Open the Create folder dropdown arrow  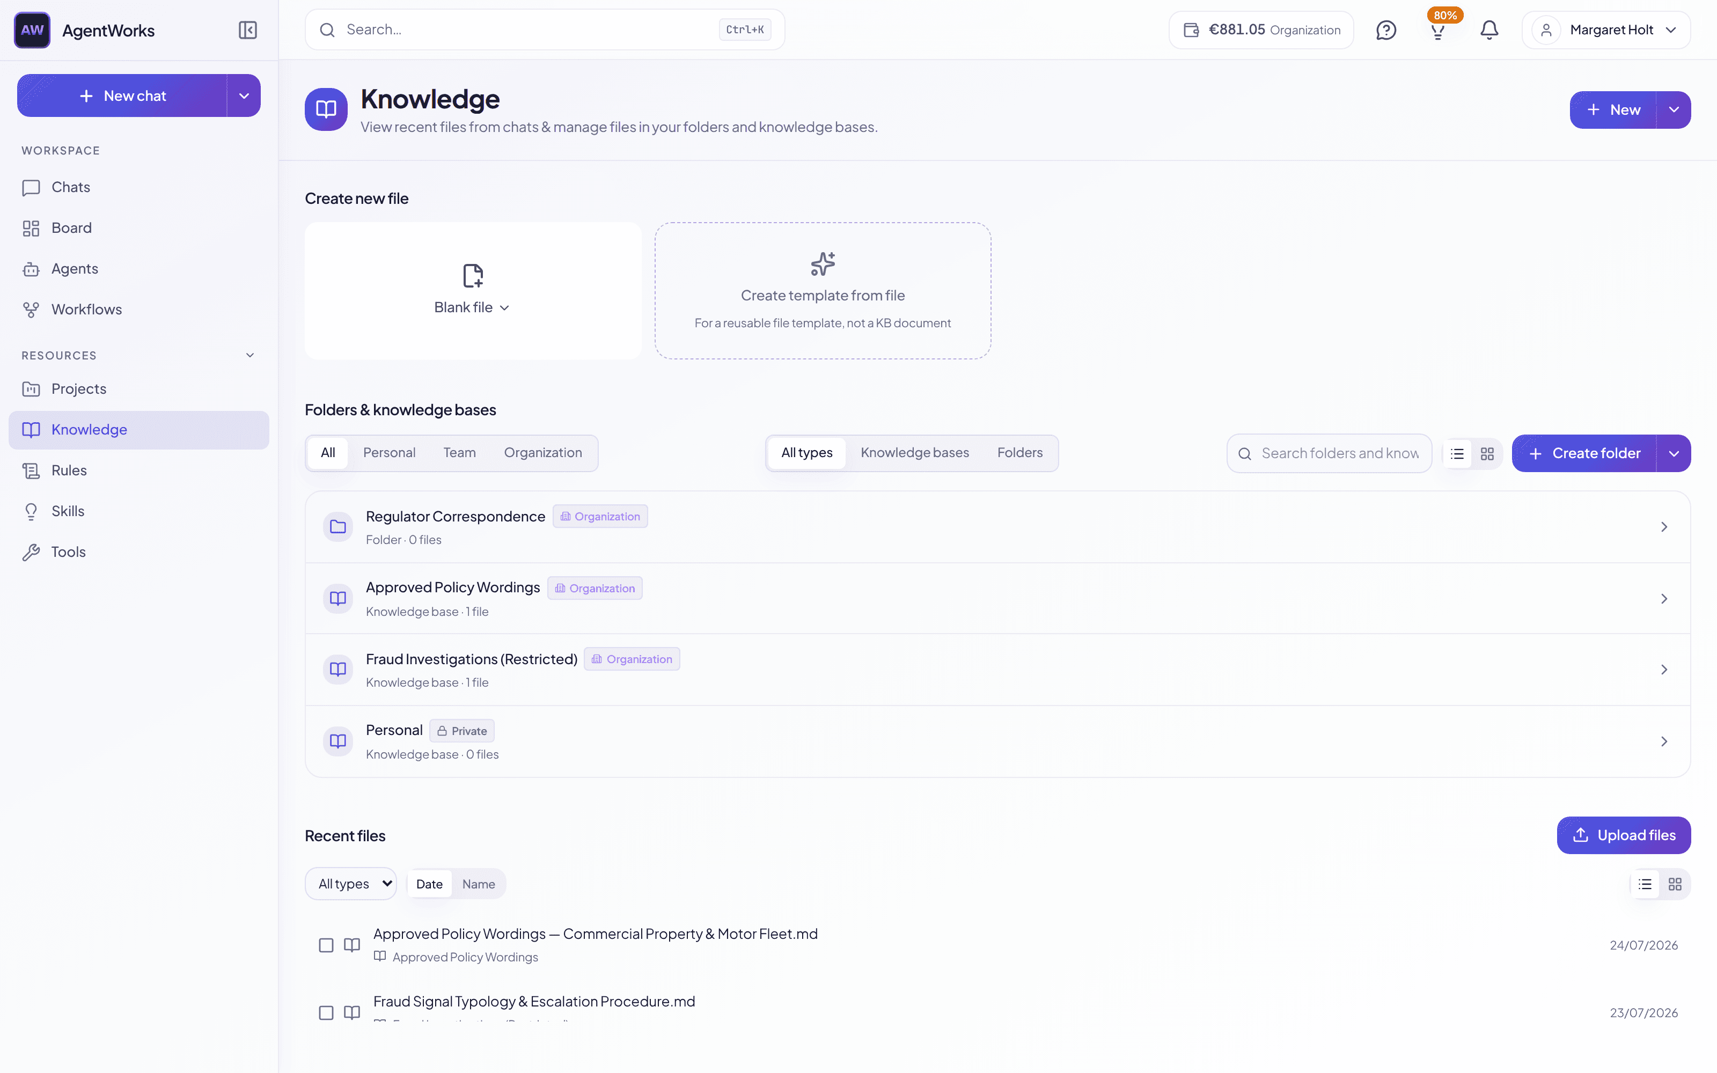coord(1674,453)
